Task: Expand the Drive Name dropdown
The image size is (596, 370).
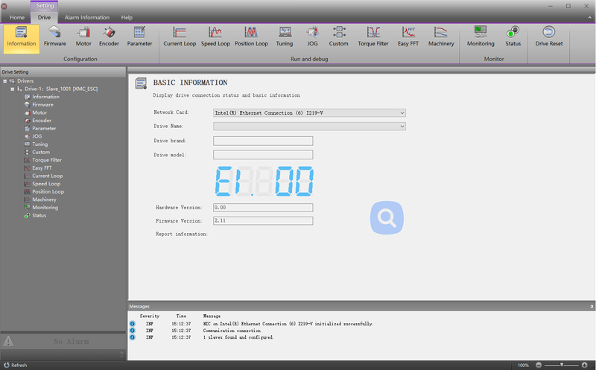Action: pyautogui.click(x=402, y=127)
